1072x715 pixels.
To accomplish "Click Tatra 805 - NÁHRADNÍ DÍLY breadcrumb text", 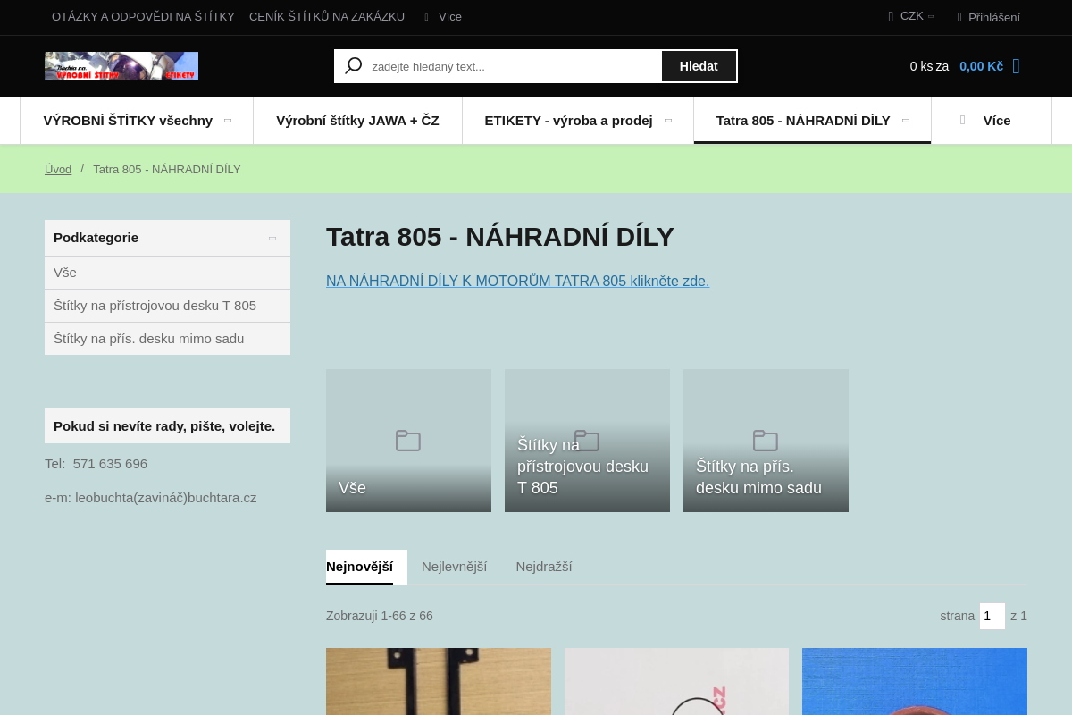I will tap(167, 169).
